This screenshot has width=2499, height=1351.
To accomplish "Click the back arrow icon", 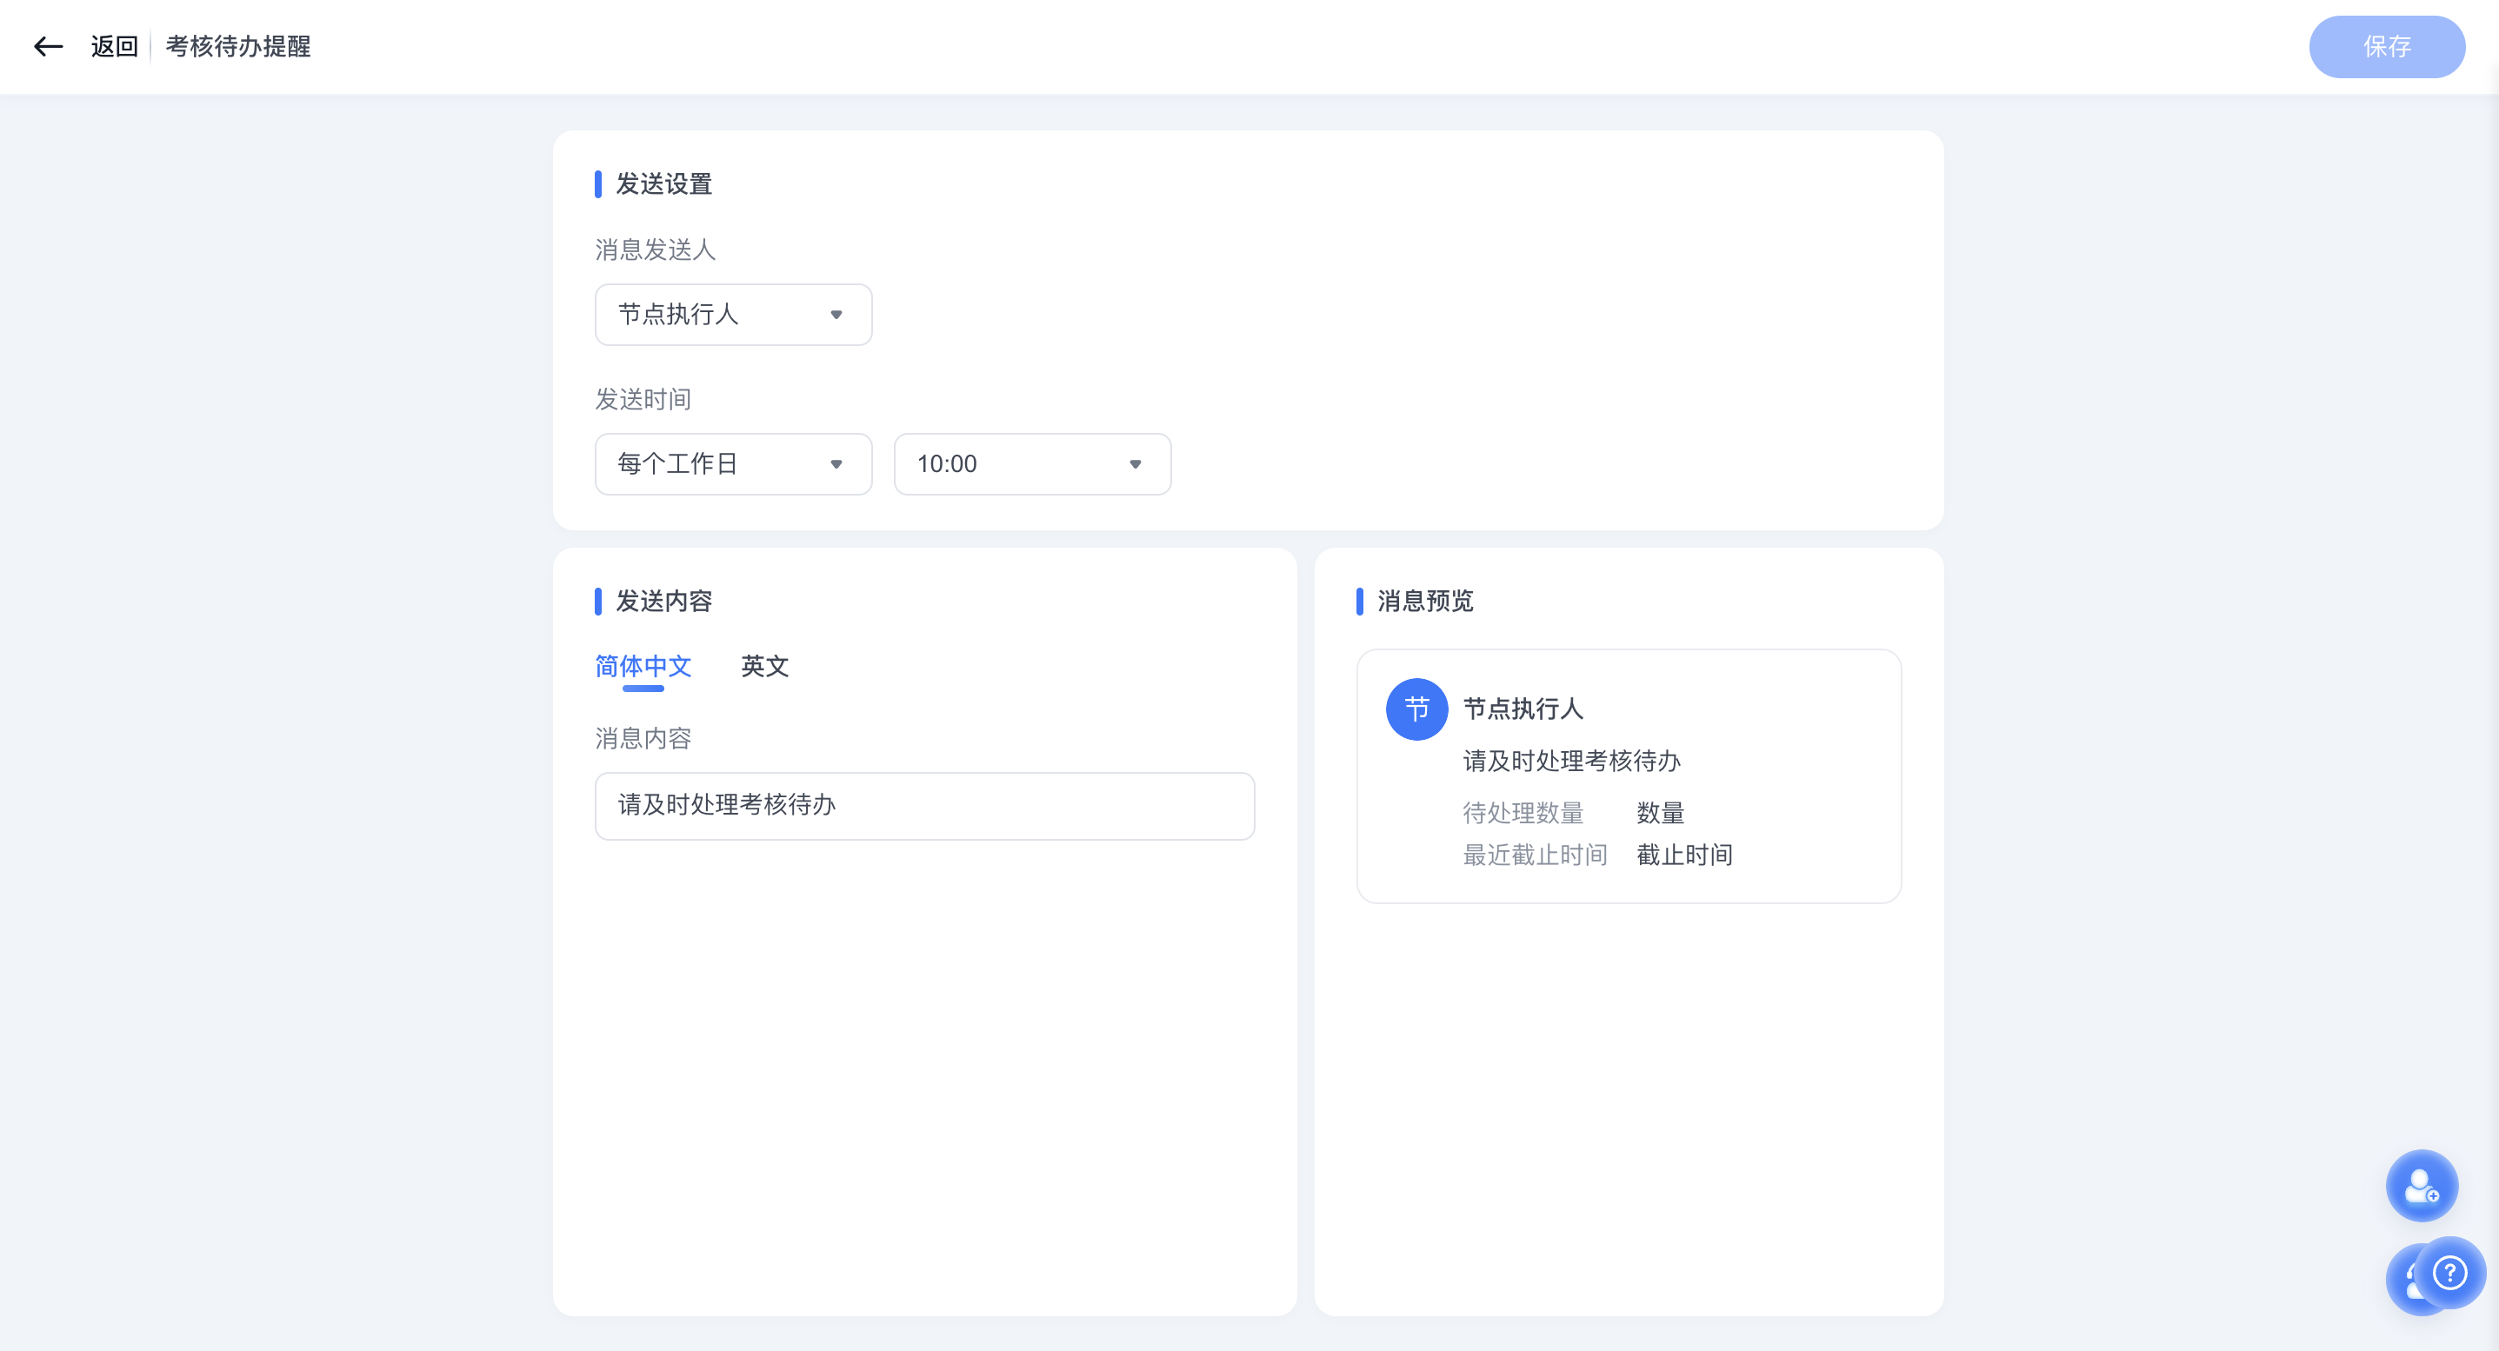I will coord(49,45).
